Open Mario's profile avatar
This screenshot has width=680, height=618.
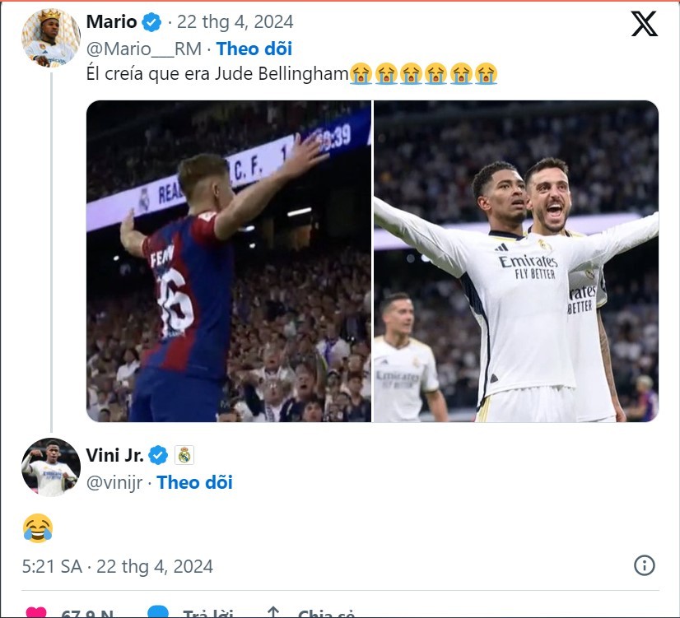click(x=51, y=38)
